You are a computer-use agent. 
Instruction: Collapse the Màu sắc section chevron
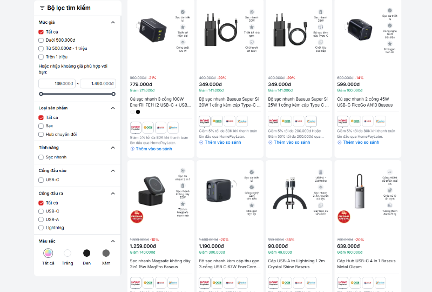click(113, 241)
